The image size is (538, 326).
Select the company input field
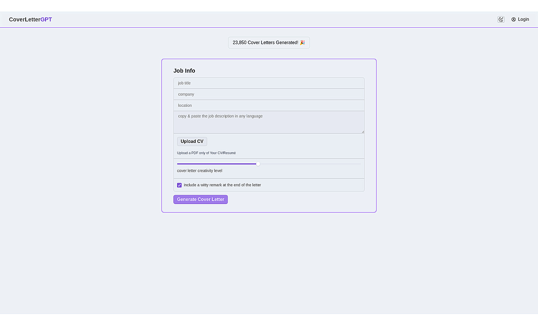coord(269,94)
